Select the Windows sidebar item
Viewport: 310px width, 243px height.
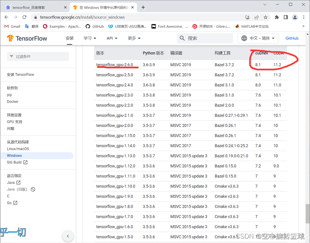37,155
